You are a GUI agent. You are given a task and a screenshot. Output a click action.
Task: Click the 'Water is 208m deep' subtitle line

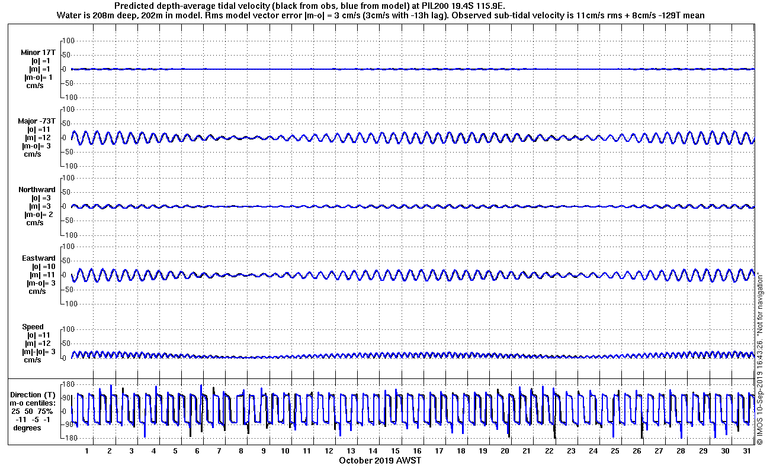pos(381,15)
